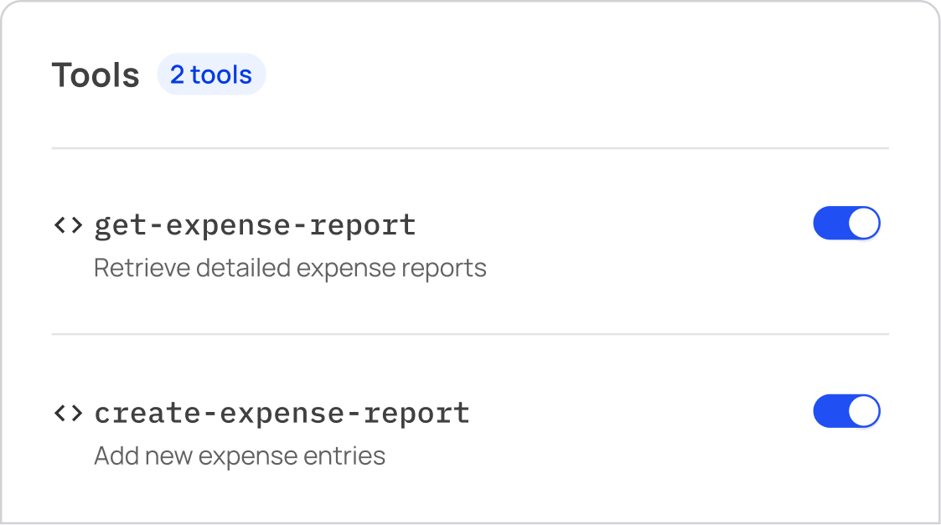Click the divider line below the Tools header
The width and height of the screenshot is (941, 525).
click(469, 148)
